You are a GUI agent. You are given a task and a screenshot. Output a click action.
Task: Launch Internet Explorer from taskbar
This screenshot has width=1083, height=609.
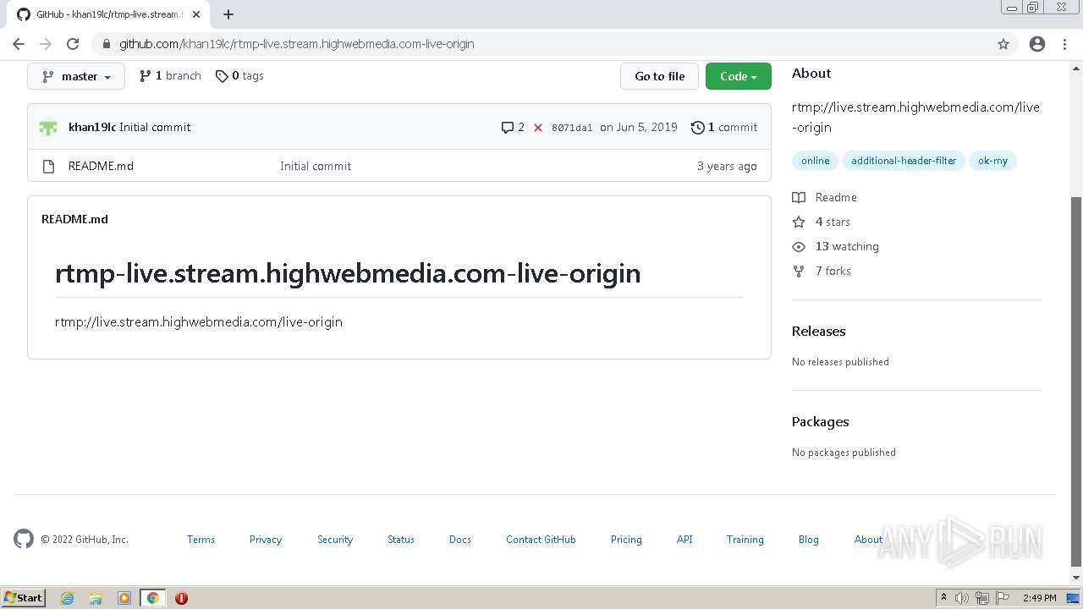point(68,598)
